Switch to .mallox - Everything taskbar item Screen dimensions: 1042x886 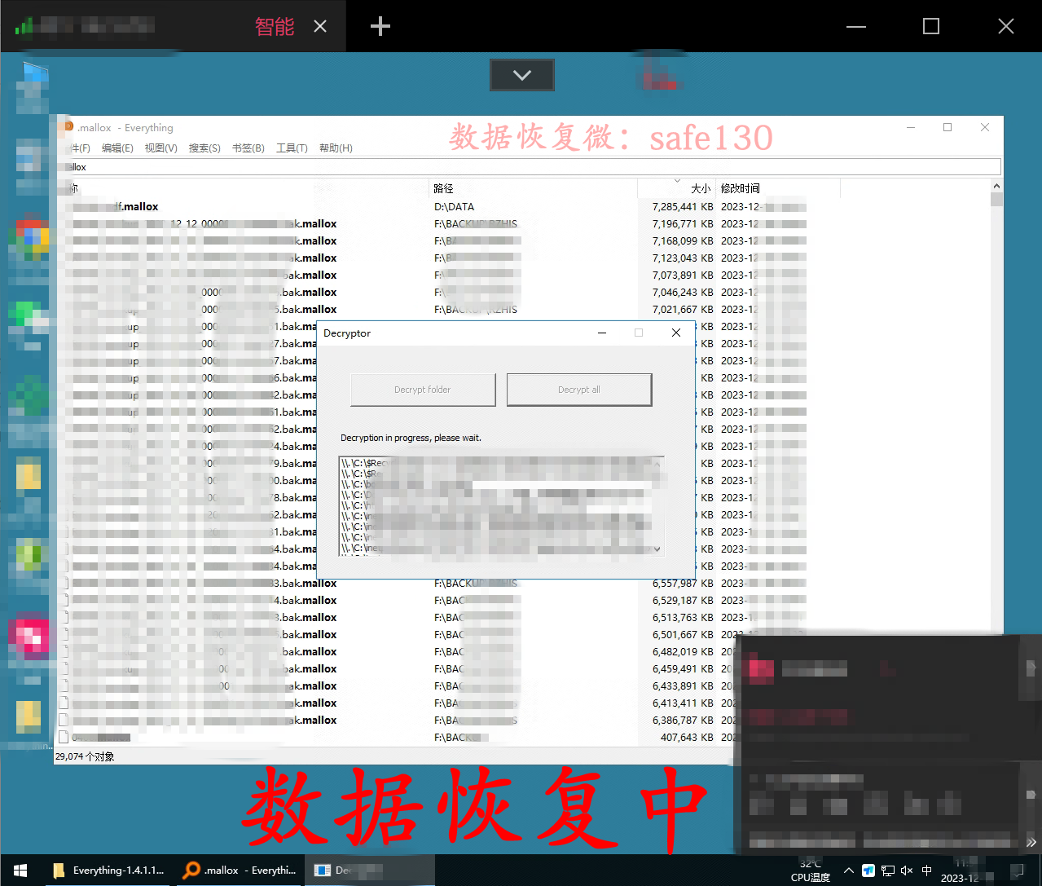[x=240, y=871]
